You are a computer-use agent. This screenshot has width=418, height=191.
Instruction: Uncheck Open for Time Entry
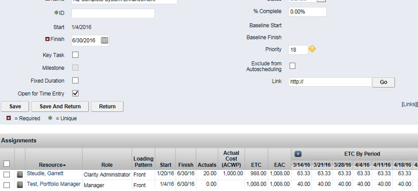(76, 93)
